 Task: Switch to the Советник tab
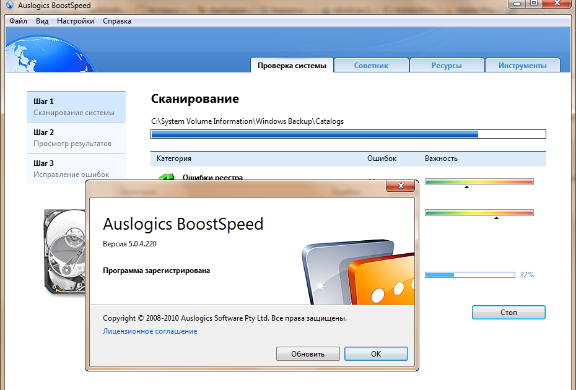[x=372, y=66]
